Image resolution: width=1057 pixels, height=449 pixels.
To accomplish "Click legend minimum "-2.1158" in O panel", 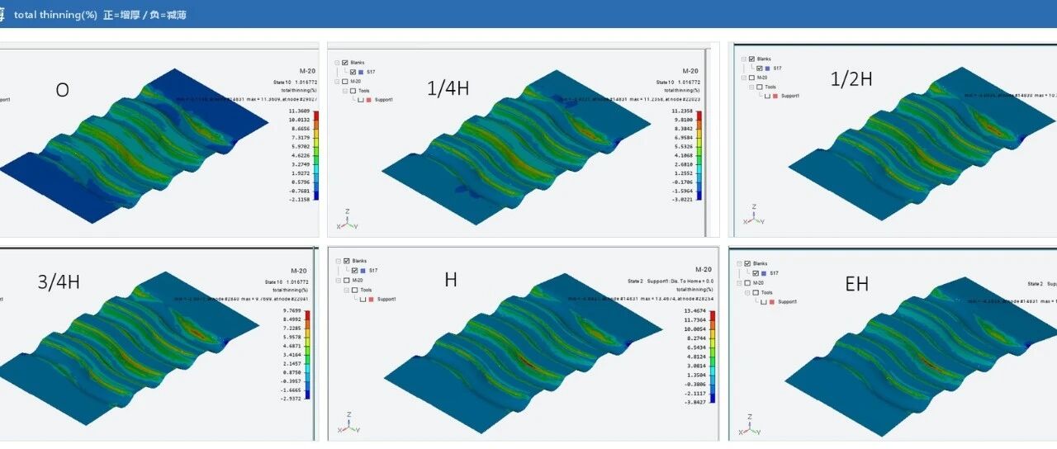I will coord(299,199).
